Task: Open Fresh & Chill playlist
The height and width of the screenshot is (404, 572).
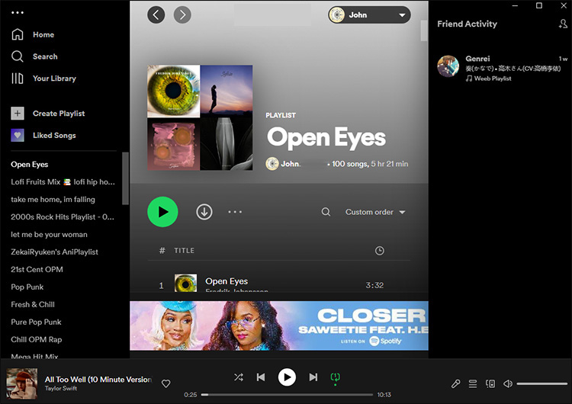Action: point(33,304)
